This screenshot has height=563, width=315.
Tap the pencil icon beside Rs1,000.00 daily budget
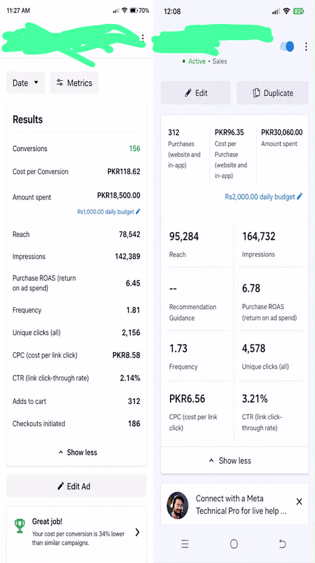pos(138,212)
